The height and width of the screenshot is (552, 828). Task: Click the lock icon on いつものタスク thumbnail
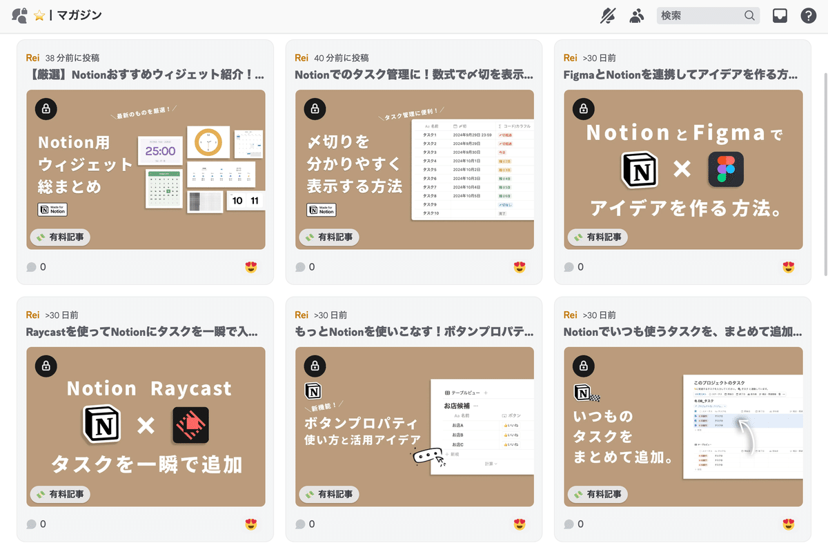click(x=584, y=366)
